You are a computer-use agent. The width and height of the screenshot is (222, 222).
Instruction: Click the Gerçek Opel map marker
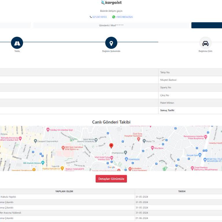click(x=200, y=155)
